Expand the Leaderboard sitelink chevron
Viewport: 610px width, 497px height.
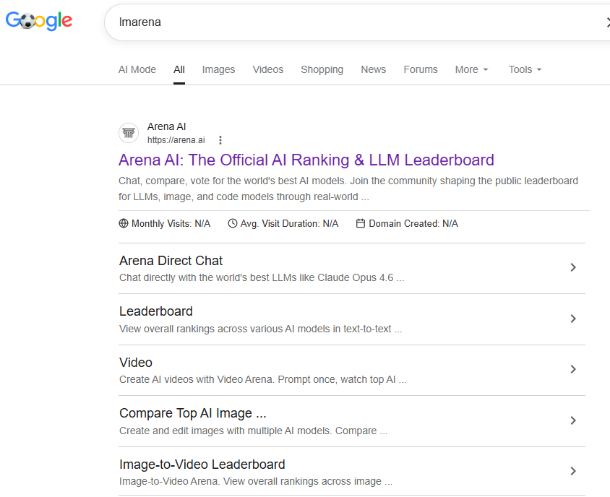pos(572,319)
